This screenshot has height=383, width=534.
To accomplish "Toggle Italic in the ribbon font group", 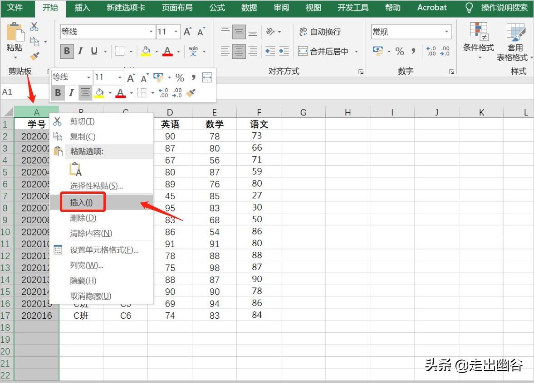I will coord(80,51).
